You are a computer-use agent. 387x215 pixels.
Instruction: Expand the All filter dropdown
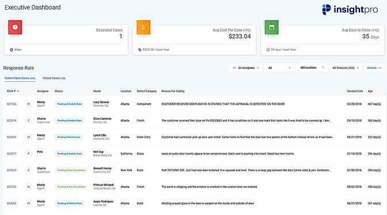[279, 67]
